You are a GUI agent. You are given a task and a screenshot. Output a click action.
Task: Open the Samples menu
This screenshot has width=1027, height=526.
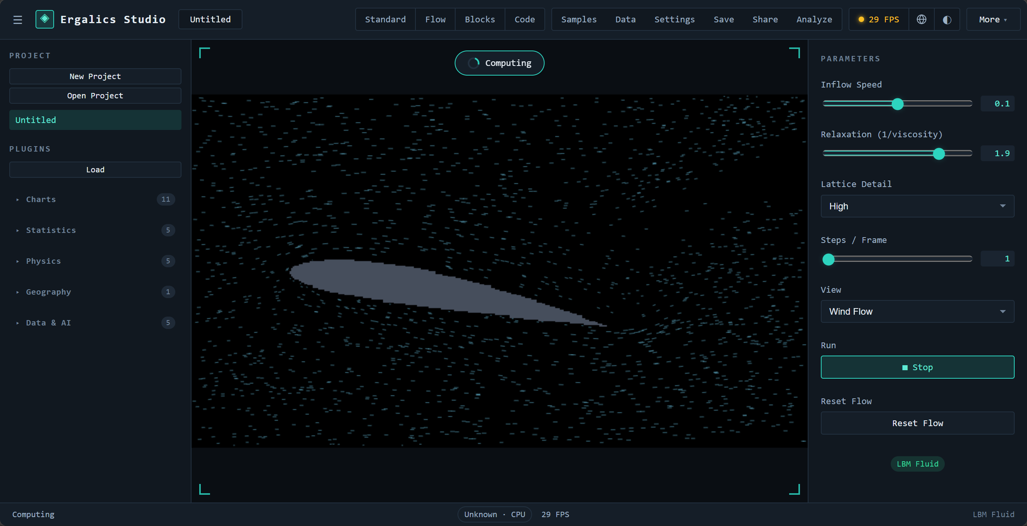click(x=579, y=19)
